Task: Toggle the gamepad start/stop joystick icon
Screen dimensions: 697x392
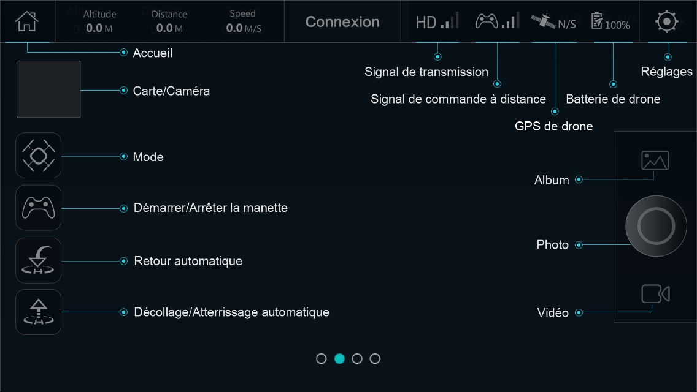Action: click(38, 208)
